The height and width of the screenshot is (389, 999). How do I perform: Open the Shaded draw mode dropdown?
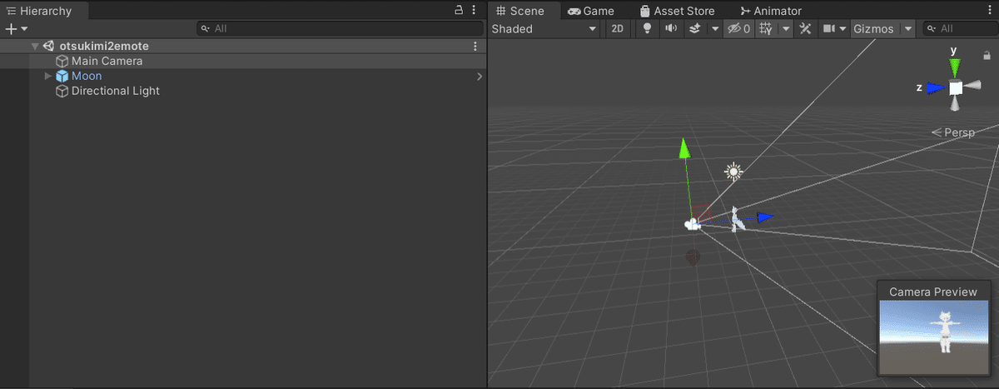pos(544,28)
